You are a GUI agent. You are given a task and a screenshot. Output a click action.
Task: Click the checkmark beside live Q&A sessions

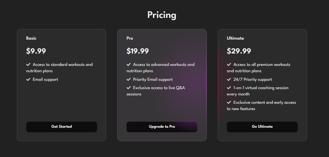(x=129, y=88)
